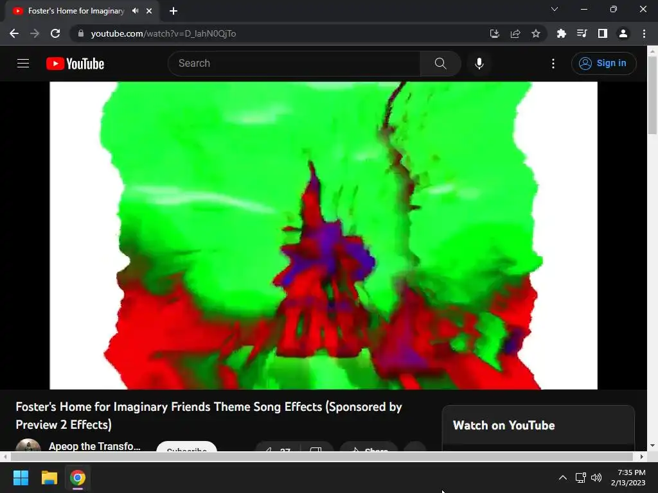
Task: Open the YouTube hamburger guide menu
Action: (x=23, y=64)
